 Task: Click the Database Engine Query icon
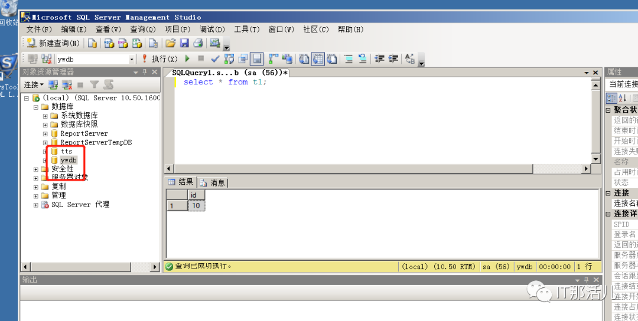coord(93,43)
